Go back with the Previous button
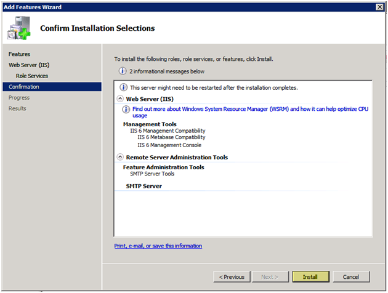This screenshot has width=388, height=293. tap(232, 276)
